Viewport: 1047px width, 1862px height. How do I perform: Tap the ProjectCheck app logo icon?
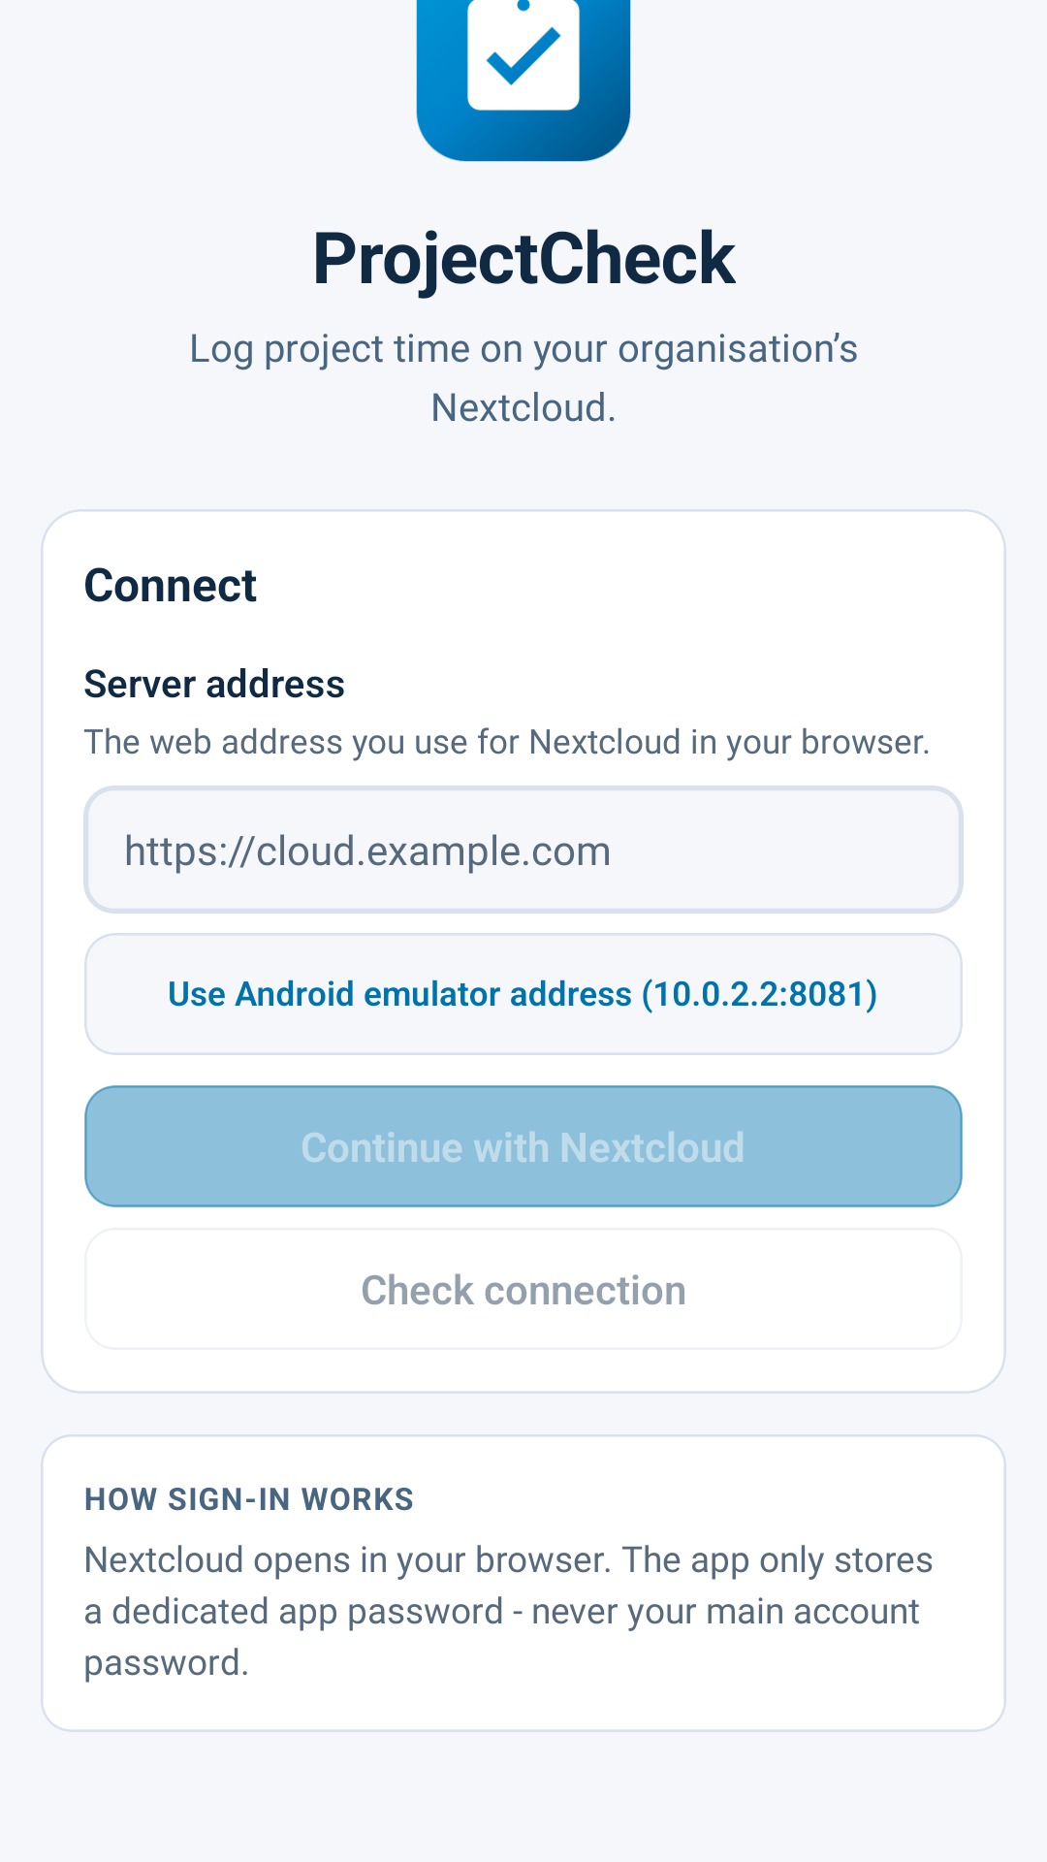click(523, 80)
